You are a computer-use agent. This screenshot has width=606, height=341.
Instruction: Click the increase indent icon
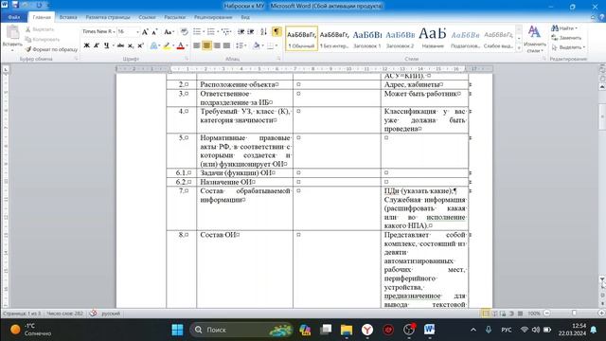[x=251, y=31]
